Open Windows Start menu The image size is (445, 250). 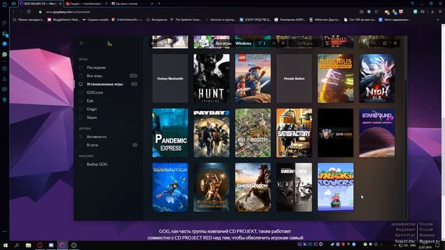coord(6,245)
